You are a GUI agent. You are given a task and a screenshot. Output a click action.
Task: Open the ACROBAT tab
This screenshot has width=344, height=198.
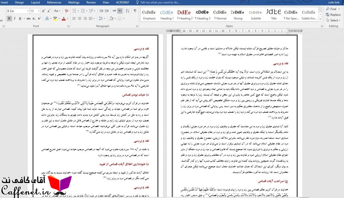pos(122,2)
